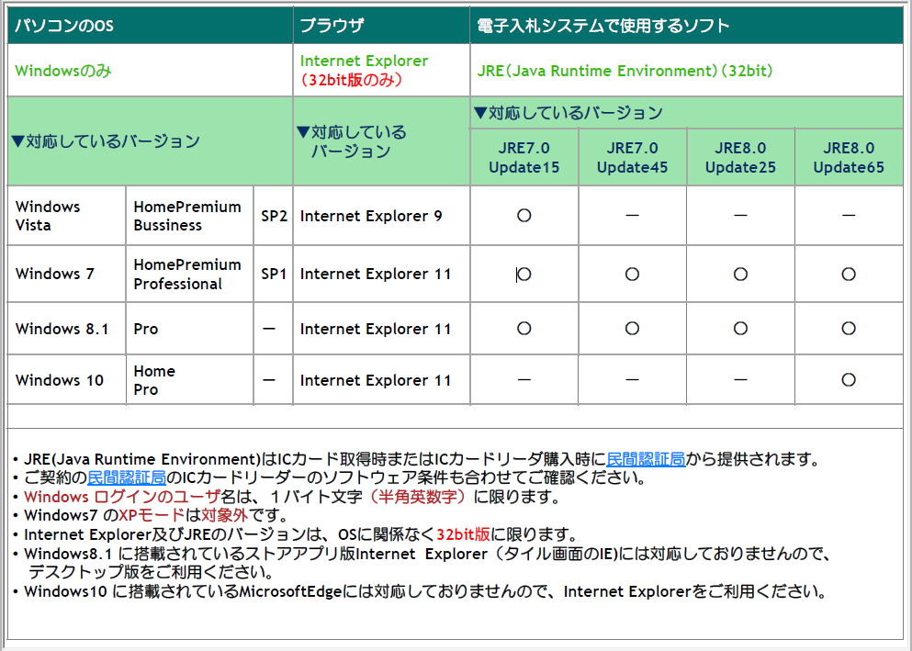
Task: Click the red 32bit版のみ text
Action: [352, 80]
